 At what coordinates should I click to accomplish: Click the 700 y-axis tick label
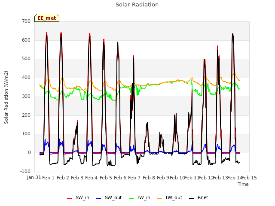pos(26,21)
